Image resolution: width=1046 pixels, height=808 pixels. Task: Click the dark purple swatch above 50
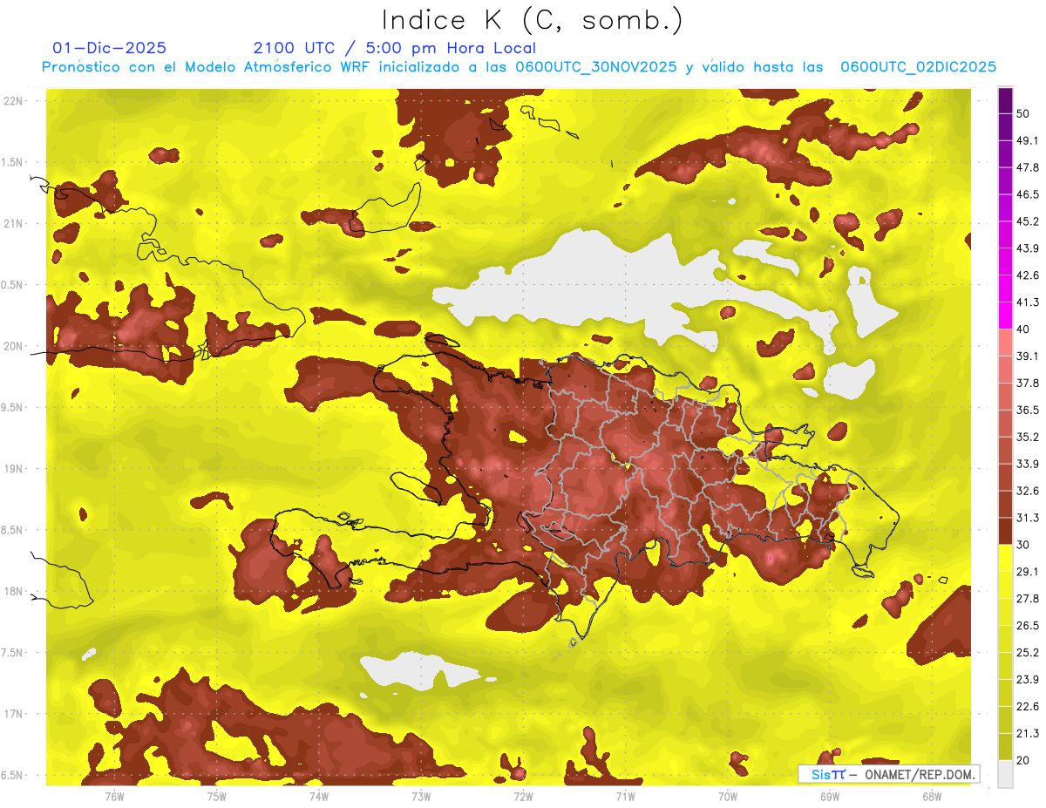[x=1006, y=100]
